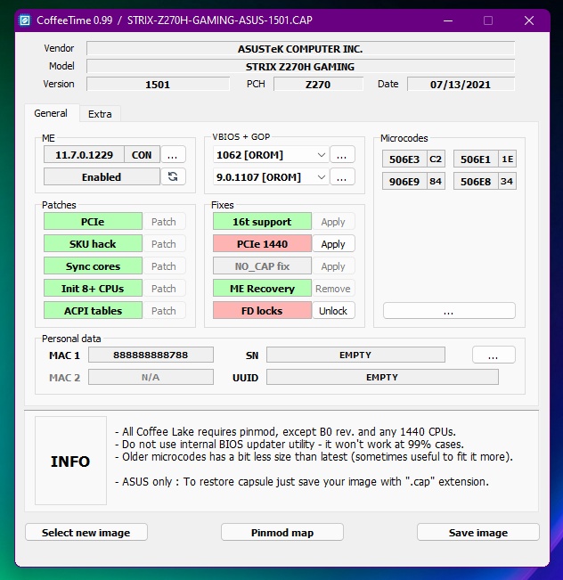This screenshot has width=563, height=580.
Task: Click ellipsis button next to VBIOS dropdown
Action: [342, 155]
